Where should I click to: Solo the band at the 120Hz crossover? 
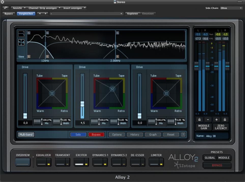coord(47,33)
